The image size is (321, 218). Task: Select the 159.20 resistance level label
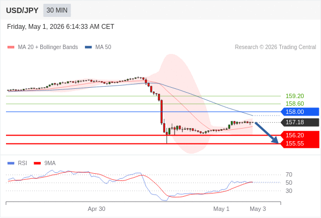294,96
